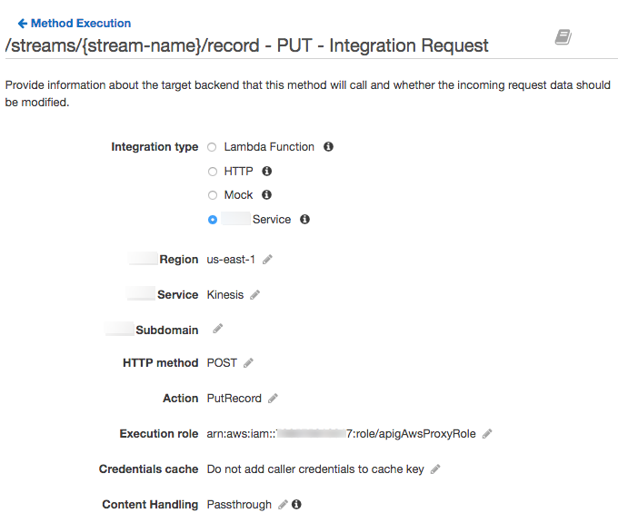The width and height of the screenshot is (618, 523).
Task: Show info tooltip beside HTTP option
Action: click(x=267, y=171)
